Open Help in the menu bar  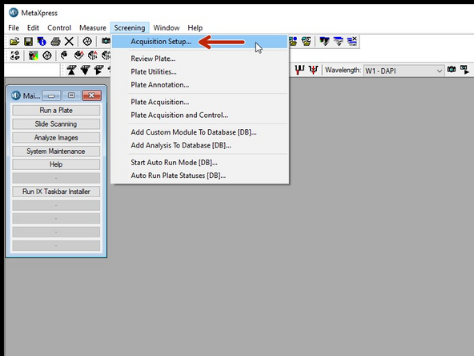[x=195, y=28]
